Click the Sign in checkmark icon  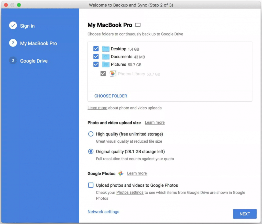click(x=13, y=26)
